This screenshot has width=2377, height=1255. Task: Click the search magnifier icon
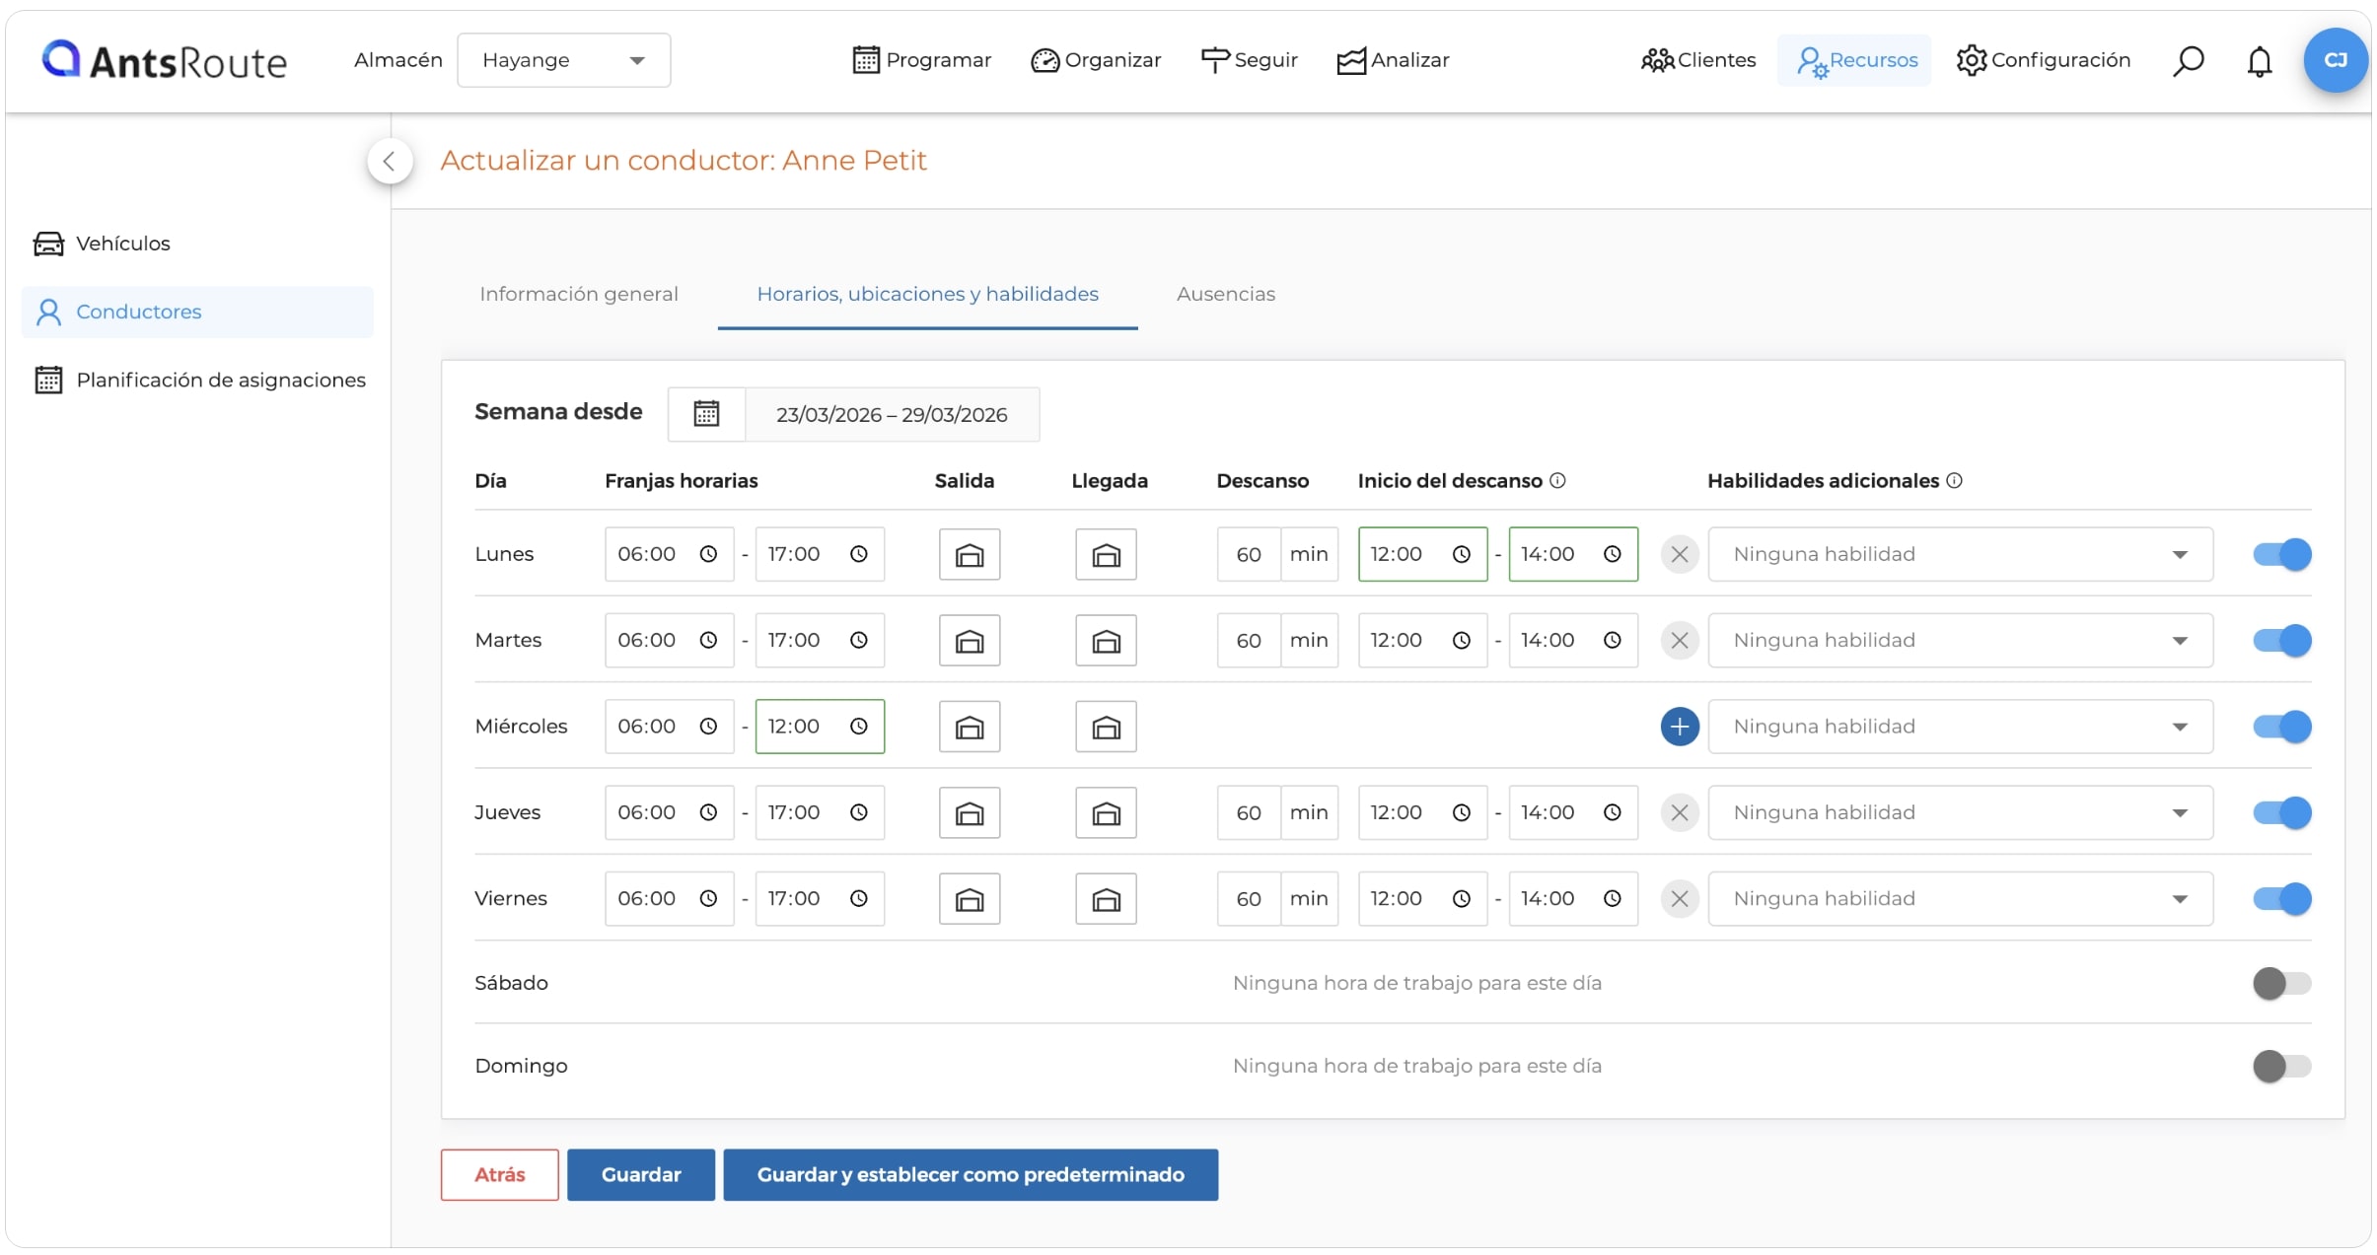coord(2188,61)
